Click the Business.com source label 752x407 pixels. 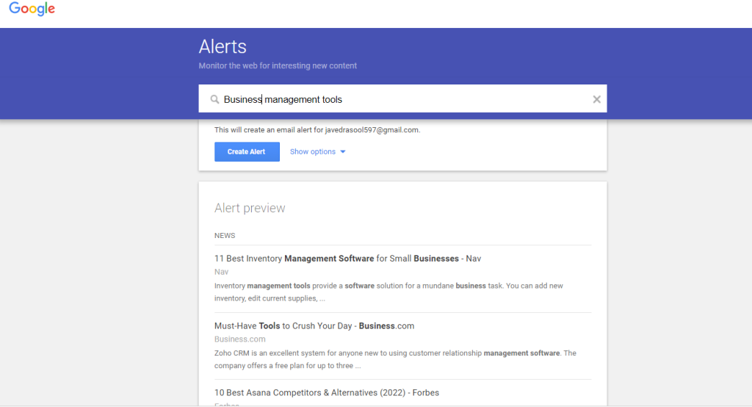point(240,339)
